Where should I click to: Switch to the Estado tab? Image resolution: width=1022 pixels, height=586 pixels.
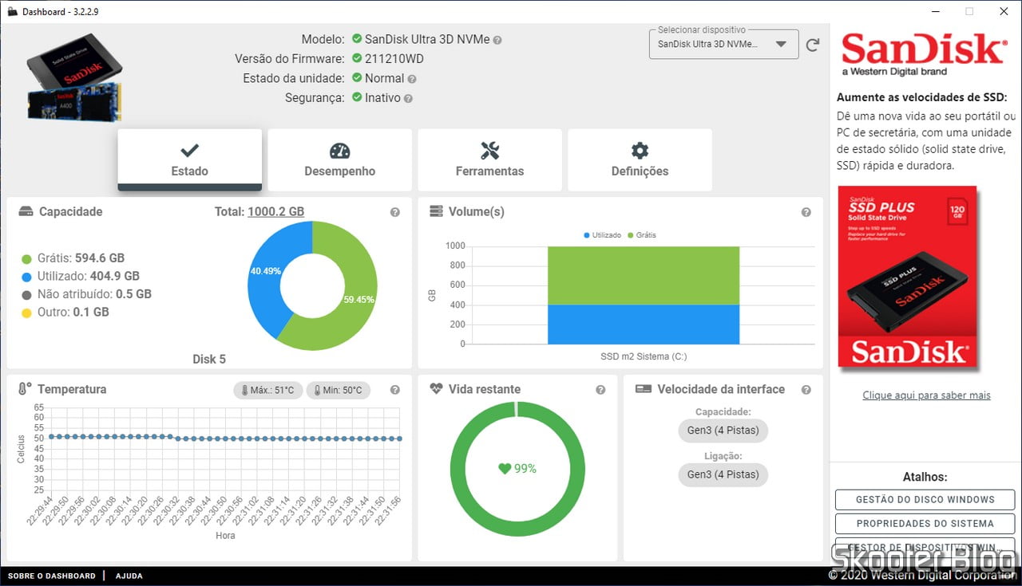tap(190, 159)
